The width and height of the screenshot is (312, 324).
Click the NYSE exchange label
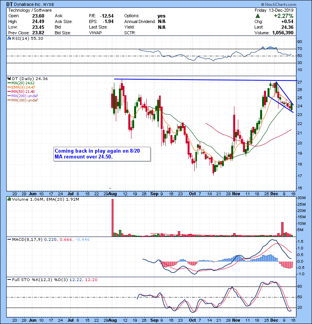tap(48, 5)
